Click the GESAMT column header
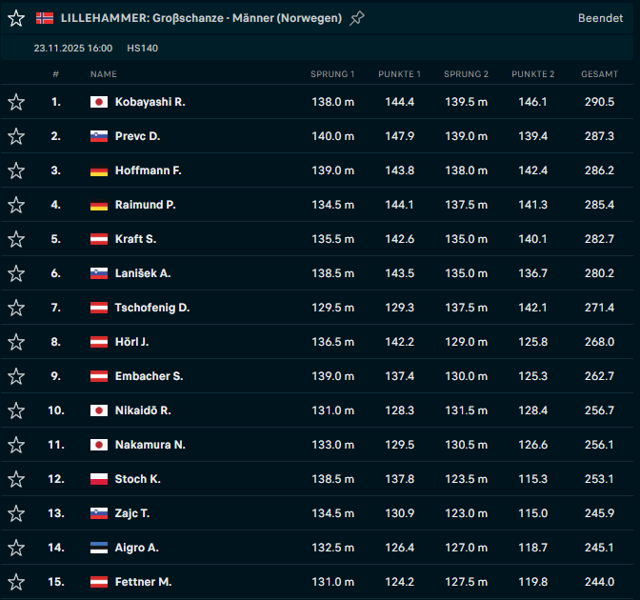The height and width of the screenshot is (600, 640). click(599, 74)
